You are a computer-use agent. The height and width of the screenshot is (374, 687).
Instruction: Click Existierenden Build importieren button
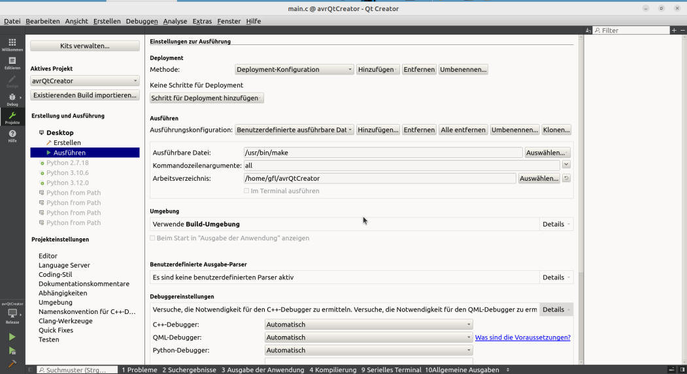click(x=84, y=95)
